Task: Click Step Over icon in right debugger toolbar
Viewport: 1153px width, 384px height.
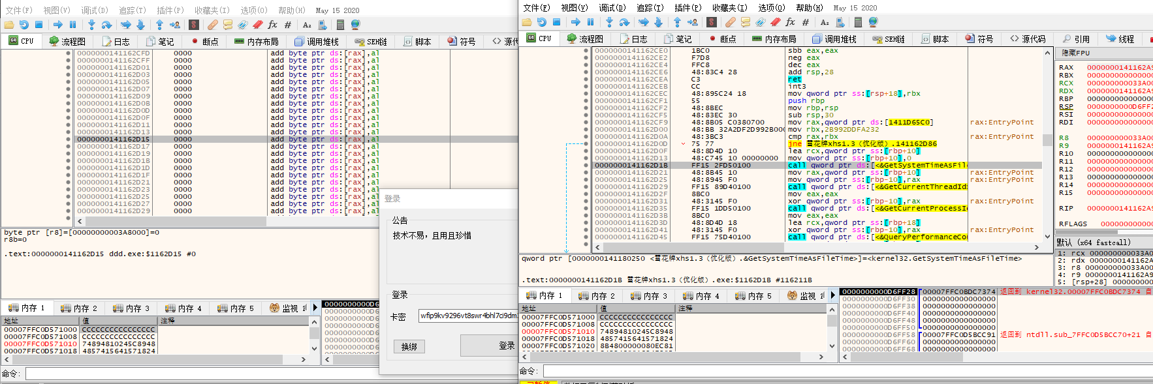Action: click(x=624, y=22)
